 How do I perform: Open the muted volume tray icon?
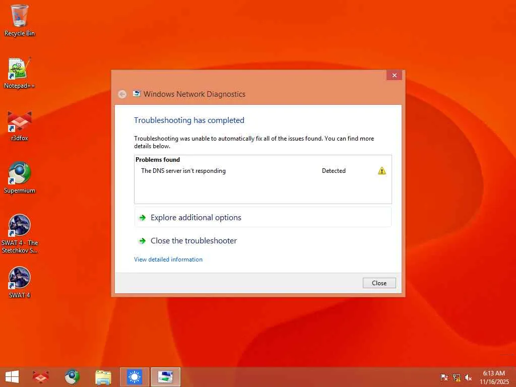coord(468,377)
